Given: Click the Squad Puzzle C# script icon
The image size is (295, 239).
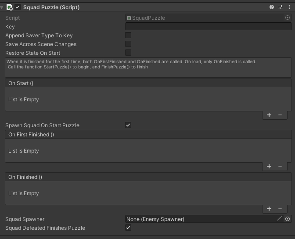Looking at the screenshot, I should (9, 7).
